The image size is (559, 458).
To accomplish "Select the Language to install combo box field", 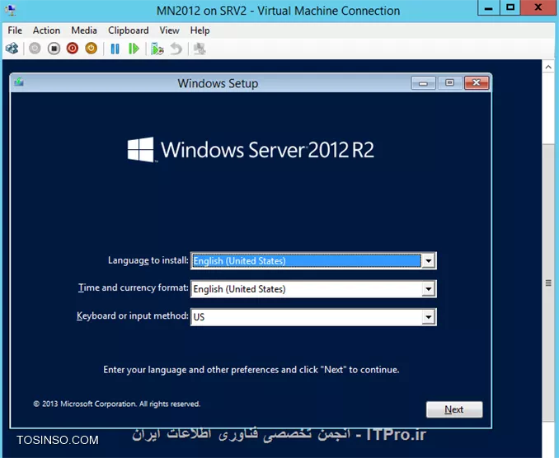I will (313, 260).
